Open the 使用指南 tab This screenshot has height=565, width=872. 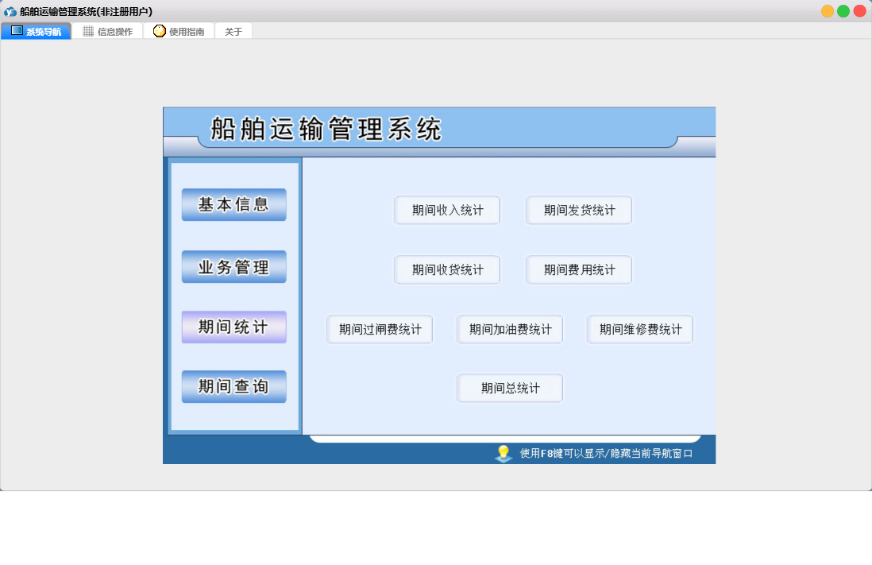(x=179, y=31)
